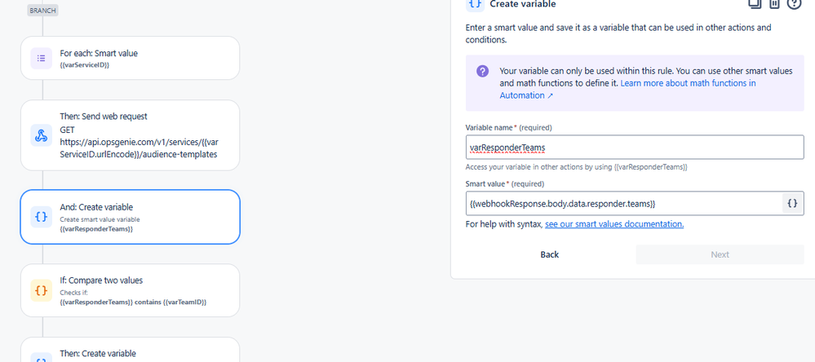Viewport: 815px width, 362px height.
Task: Click the purple info question mark icon
Action: click(x=482, y=71)
